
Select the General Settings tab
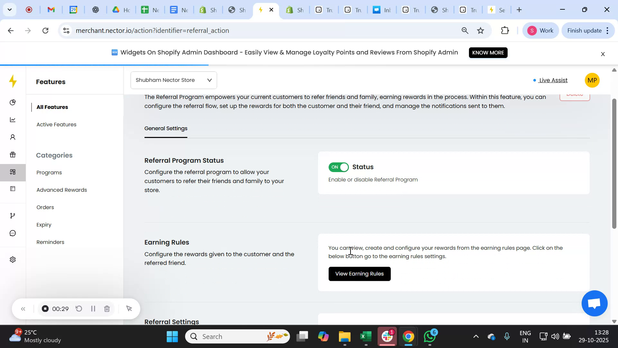[166, 128]
